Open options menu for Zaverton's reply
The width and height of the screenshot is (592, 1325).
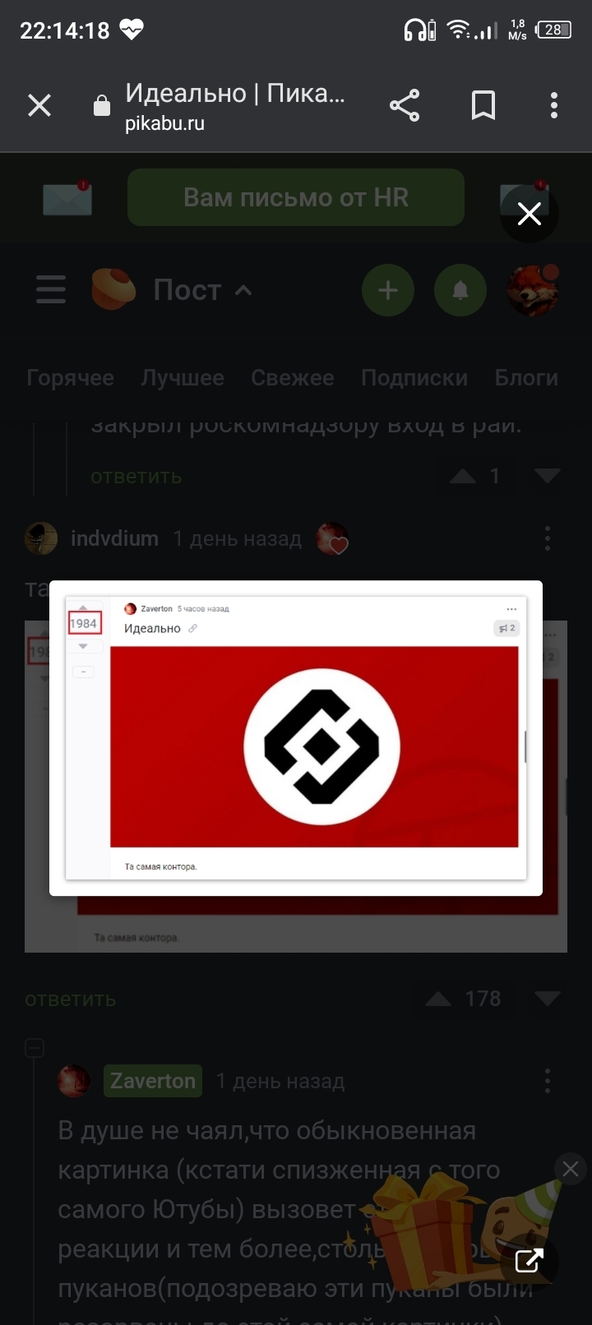548,1081
